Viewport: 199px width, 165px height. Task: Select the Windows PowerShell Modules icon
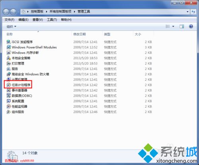pos(8,47)
